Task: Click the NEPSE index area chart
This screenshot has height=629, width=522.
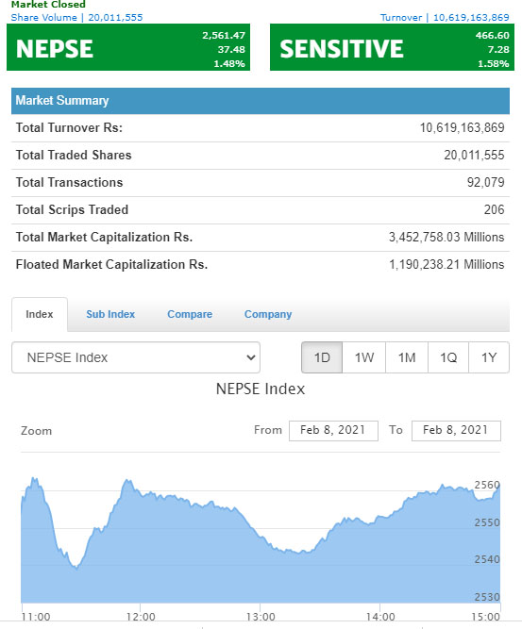Action: click(x=261, y=539)
